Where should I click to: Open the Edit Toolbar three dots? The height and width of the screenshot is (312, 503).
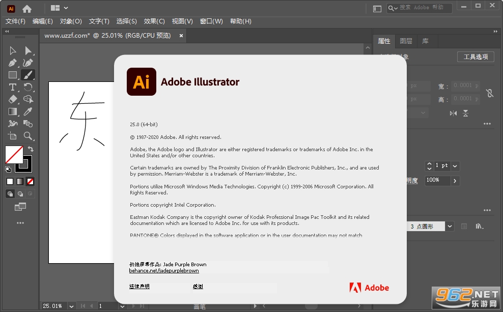(20, 223)
